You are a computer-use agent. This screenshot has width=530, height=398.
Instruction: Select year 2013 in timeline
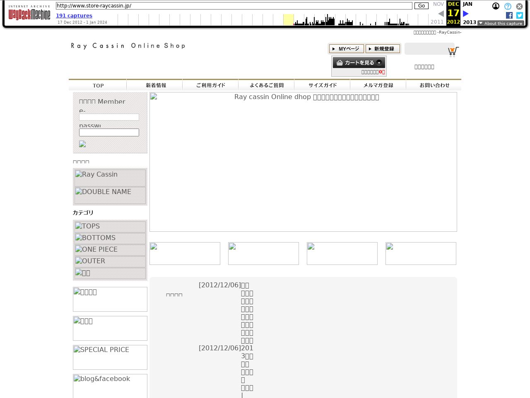(470, 22)
